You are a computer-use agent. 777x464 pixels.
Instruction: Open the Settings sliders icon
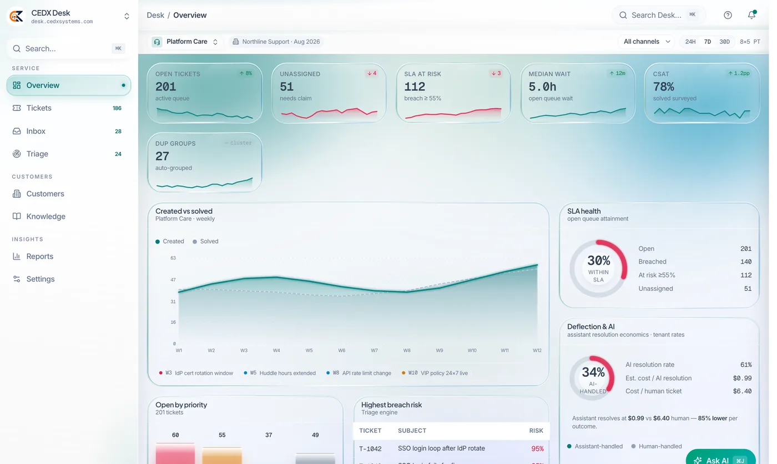[17, 279]
